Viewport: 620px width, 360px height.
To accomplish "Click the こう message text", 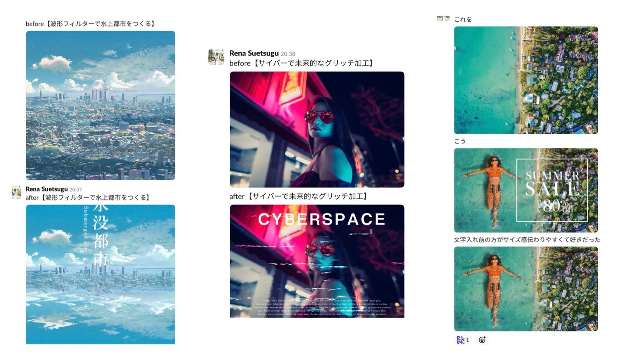I will click(460, 141).
